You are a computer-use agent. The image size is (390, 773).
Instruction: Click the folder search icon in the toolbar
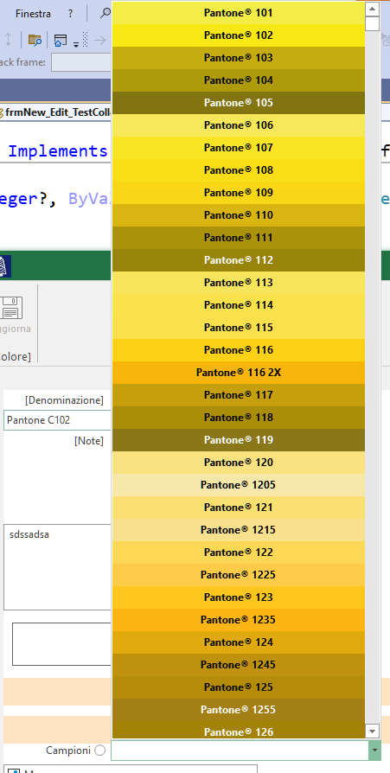click(x=35, y=40)
